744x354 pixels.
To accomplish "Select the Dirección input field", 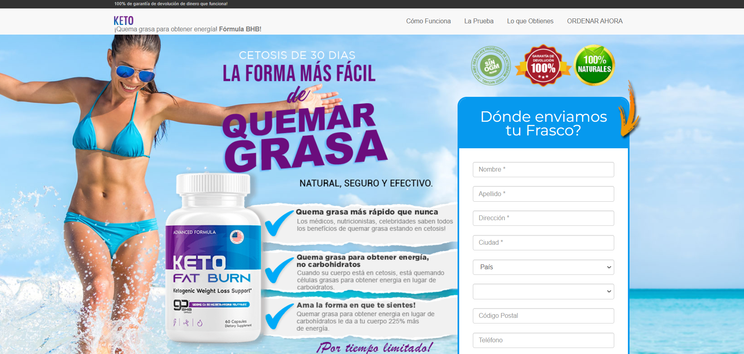I will 543,218.
